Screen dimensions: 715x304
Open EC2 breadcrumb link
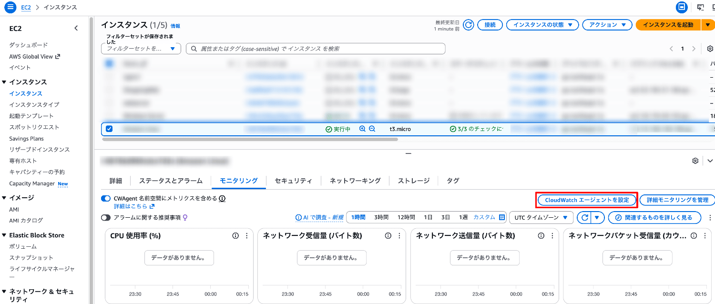(26, 8)
